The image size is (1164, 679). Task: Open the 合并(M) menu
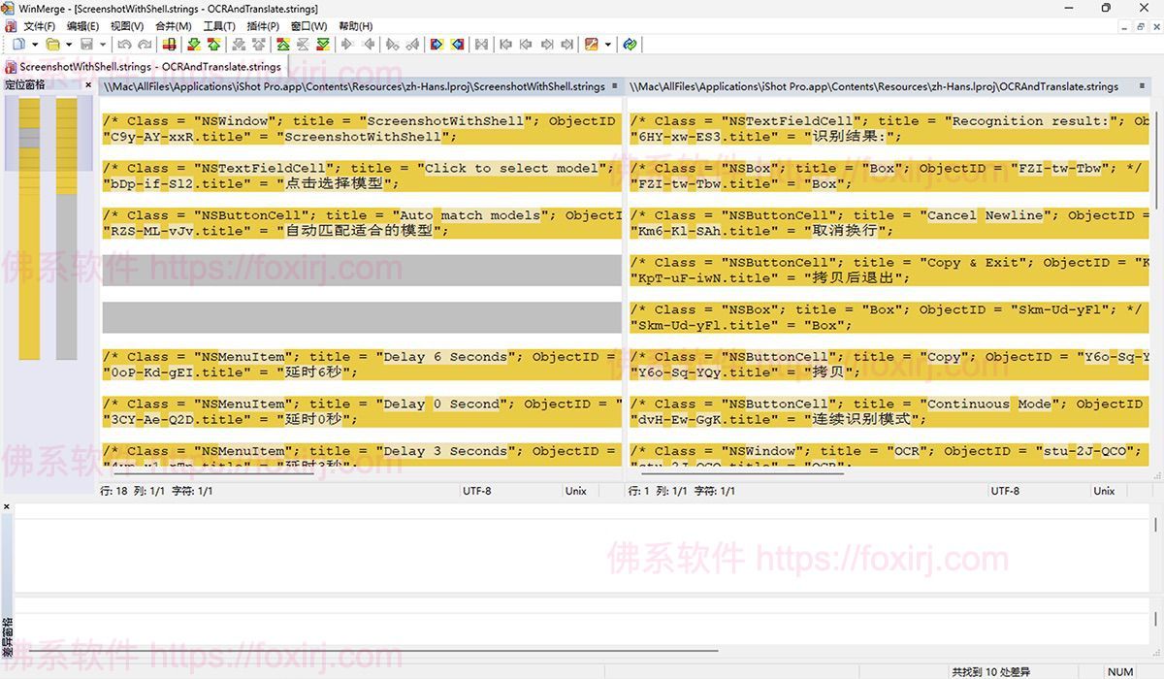pos(173,26)
